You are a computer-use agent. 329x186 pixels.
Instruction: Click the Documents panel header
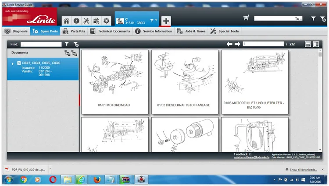tap(43, 53)
